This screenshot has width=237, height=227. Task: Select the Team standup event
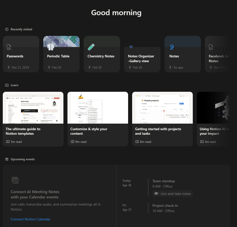[163, 181]
